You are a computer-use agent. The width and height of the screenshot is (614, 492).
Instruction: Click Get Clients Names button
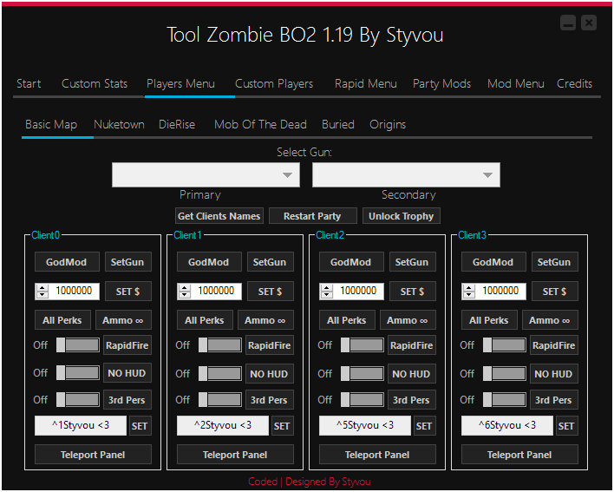[x=219, y=216]
